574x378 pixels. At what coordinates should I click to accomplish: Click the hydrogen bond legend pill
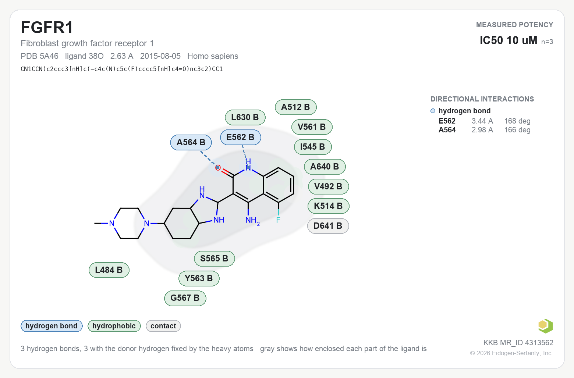(52, 326)
